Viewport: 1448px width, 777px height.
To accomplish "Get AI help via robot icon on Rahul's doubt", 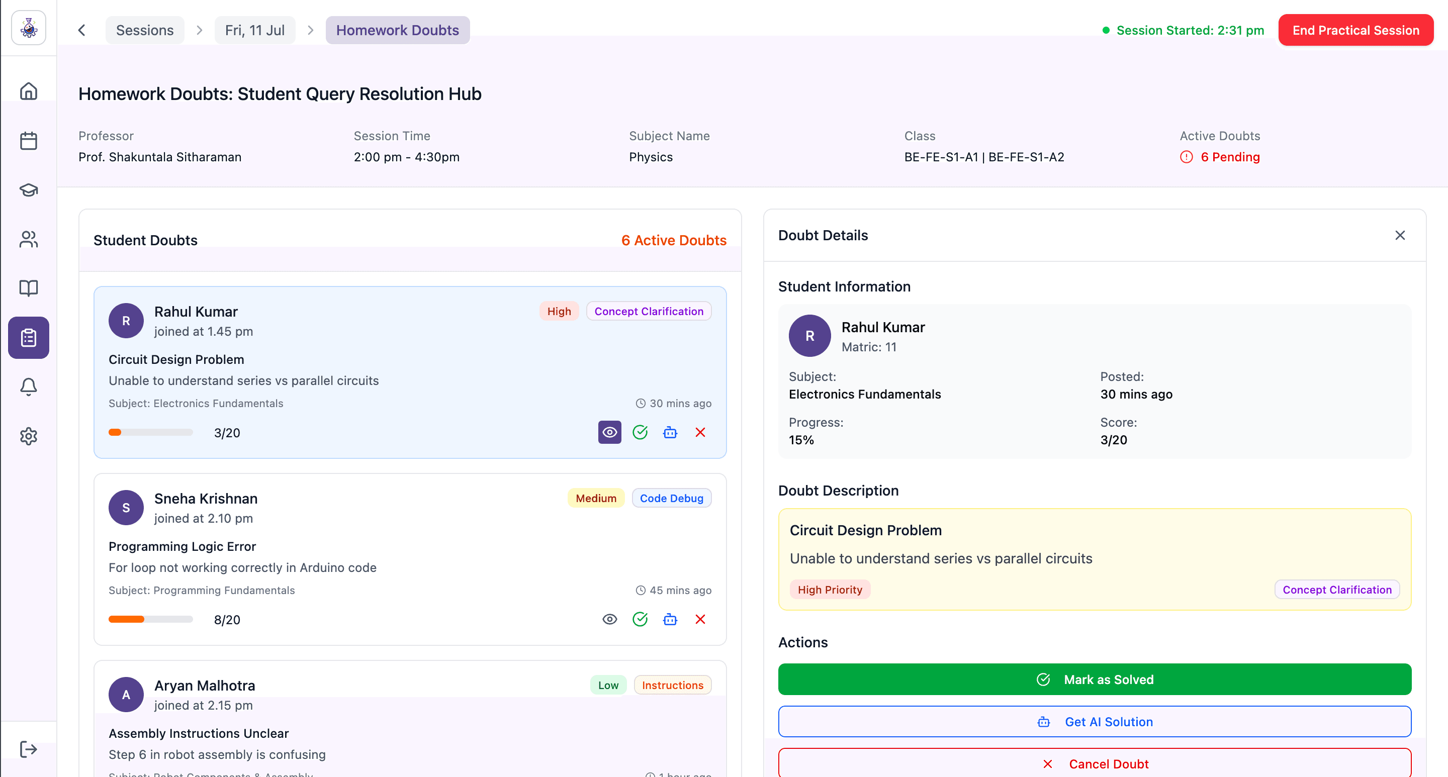I will pos(670,432).
